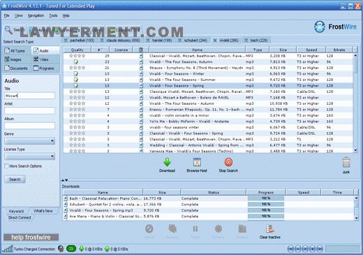Click the Junk trash can icon
Viewport: 363px width, 255px height.
pyautogui.click(x=346, y=163)
